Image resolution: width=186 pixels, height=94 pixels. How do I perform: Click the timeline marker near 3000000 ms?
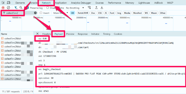(127, 23)
